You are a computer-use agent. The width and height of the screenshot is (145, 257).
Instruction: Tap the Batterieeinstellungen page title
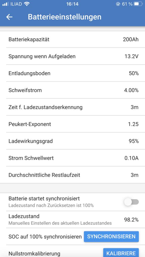pyautogui.click(x=65, y=17)
